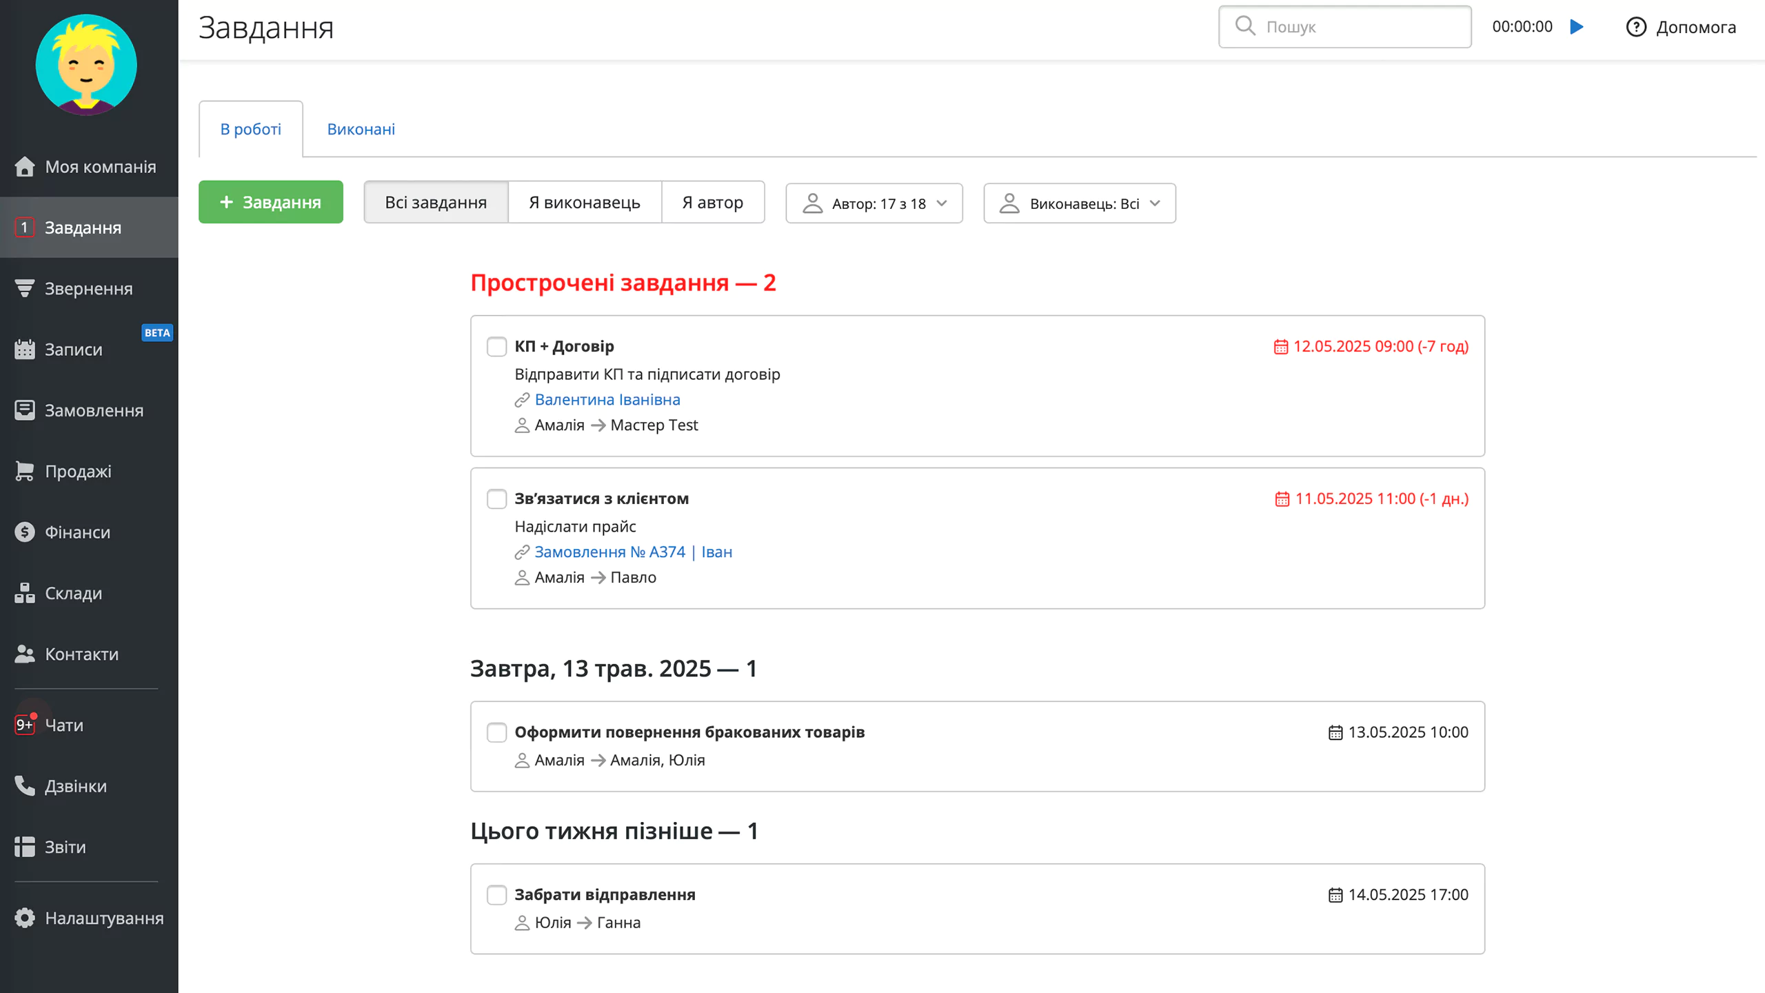Switch filter to Я автор
Screen dimensions: 1765x993
(713, 202)
